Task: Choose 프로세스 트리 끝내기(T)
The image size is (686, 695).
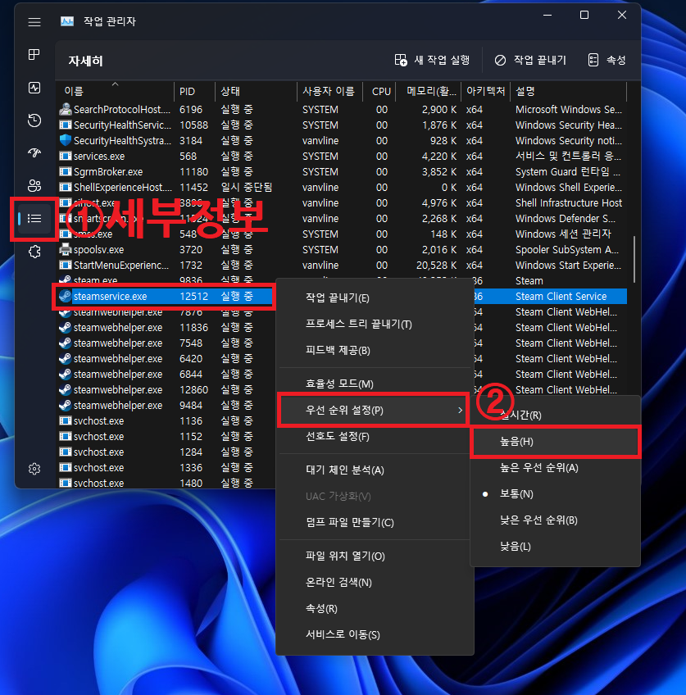Action: [x=375, y=324]
